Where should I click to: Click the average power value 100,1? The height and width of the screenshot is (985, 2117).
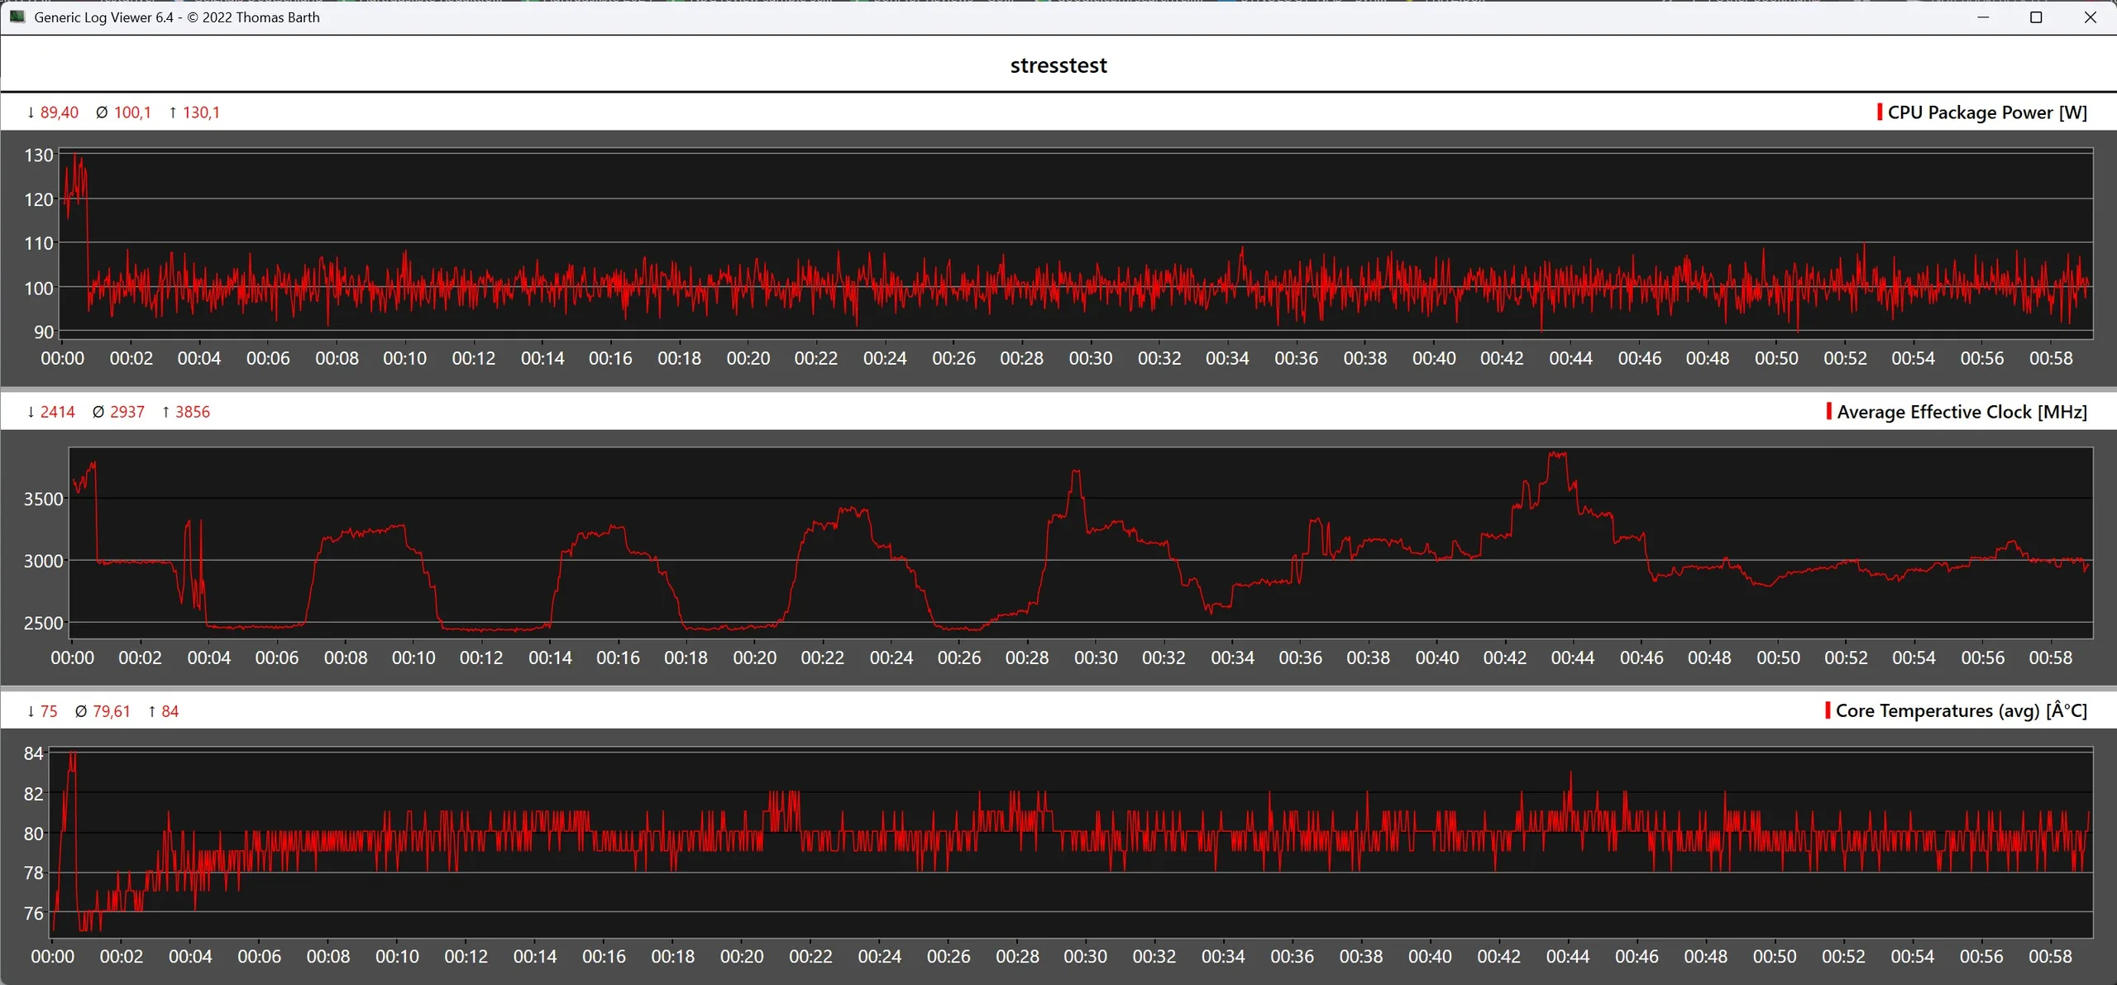[x=132, y=112]
